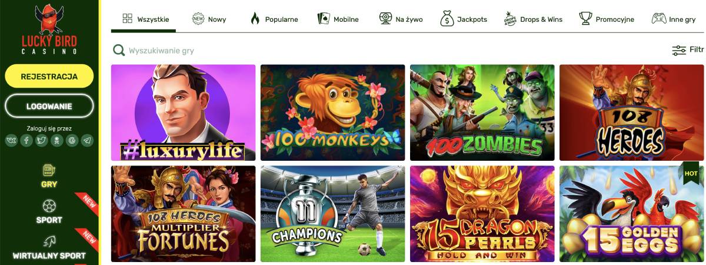Screen dimensions: 706x265
Task: Show the Jackpots category
Action: 464,19
